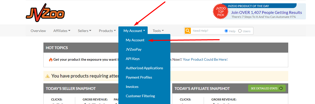315x104 pixels.
Task: Select the Users radio button
Action: click(240, 31)
